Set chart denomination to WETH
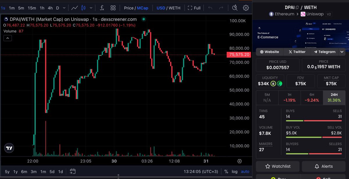Image resolution: width=349 pixels, height=179 pixels. click(x=174, y=8)
